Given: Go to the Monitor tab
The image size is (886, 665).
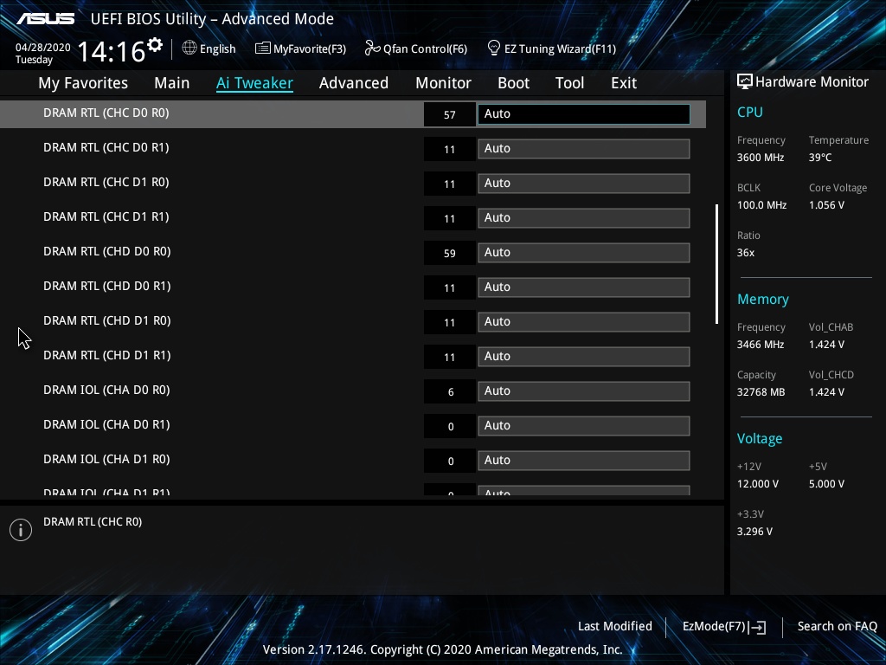Looking at the screenshot, I should tap(443, 82).
